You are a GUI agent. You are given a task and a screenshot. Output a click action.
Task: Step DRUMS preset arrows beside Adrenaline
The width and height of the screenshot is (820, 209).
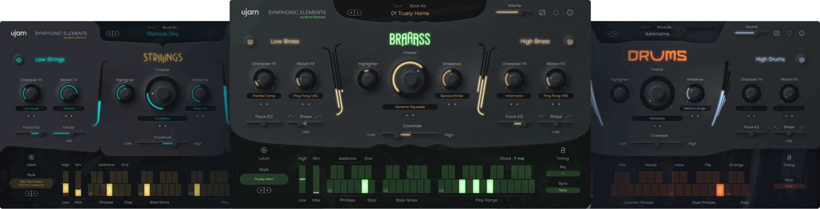pyautogui.click(x=611, y=34)
